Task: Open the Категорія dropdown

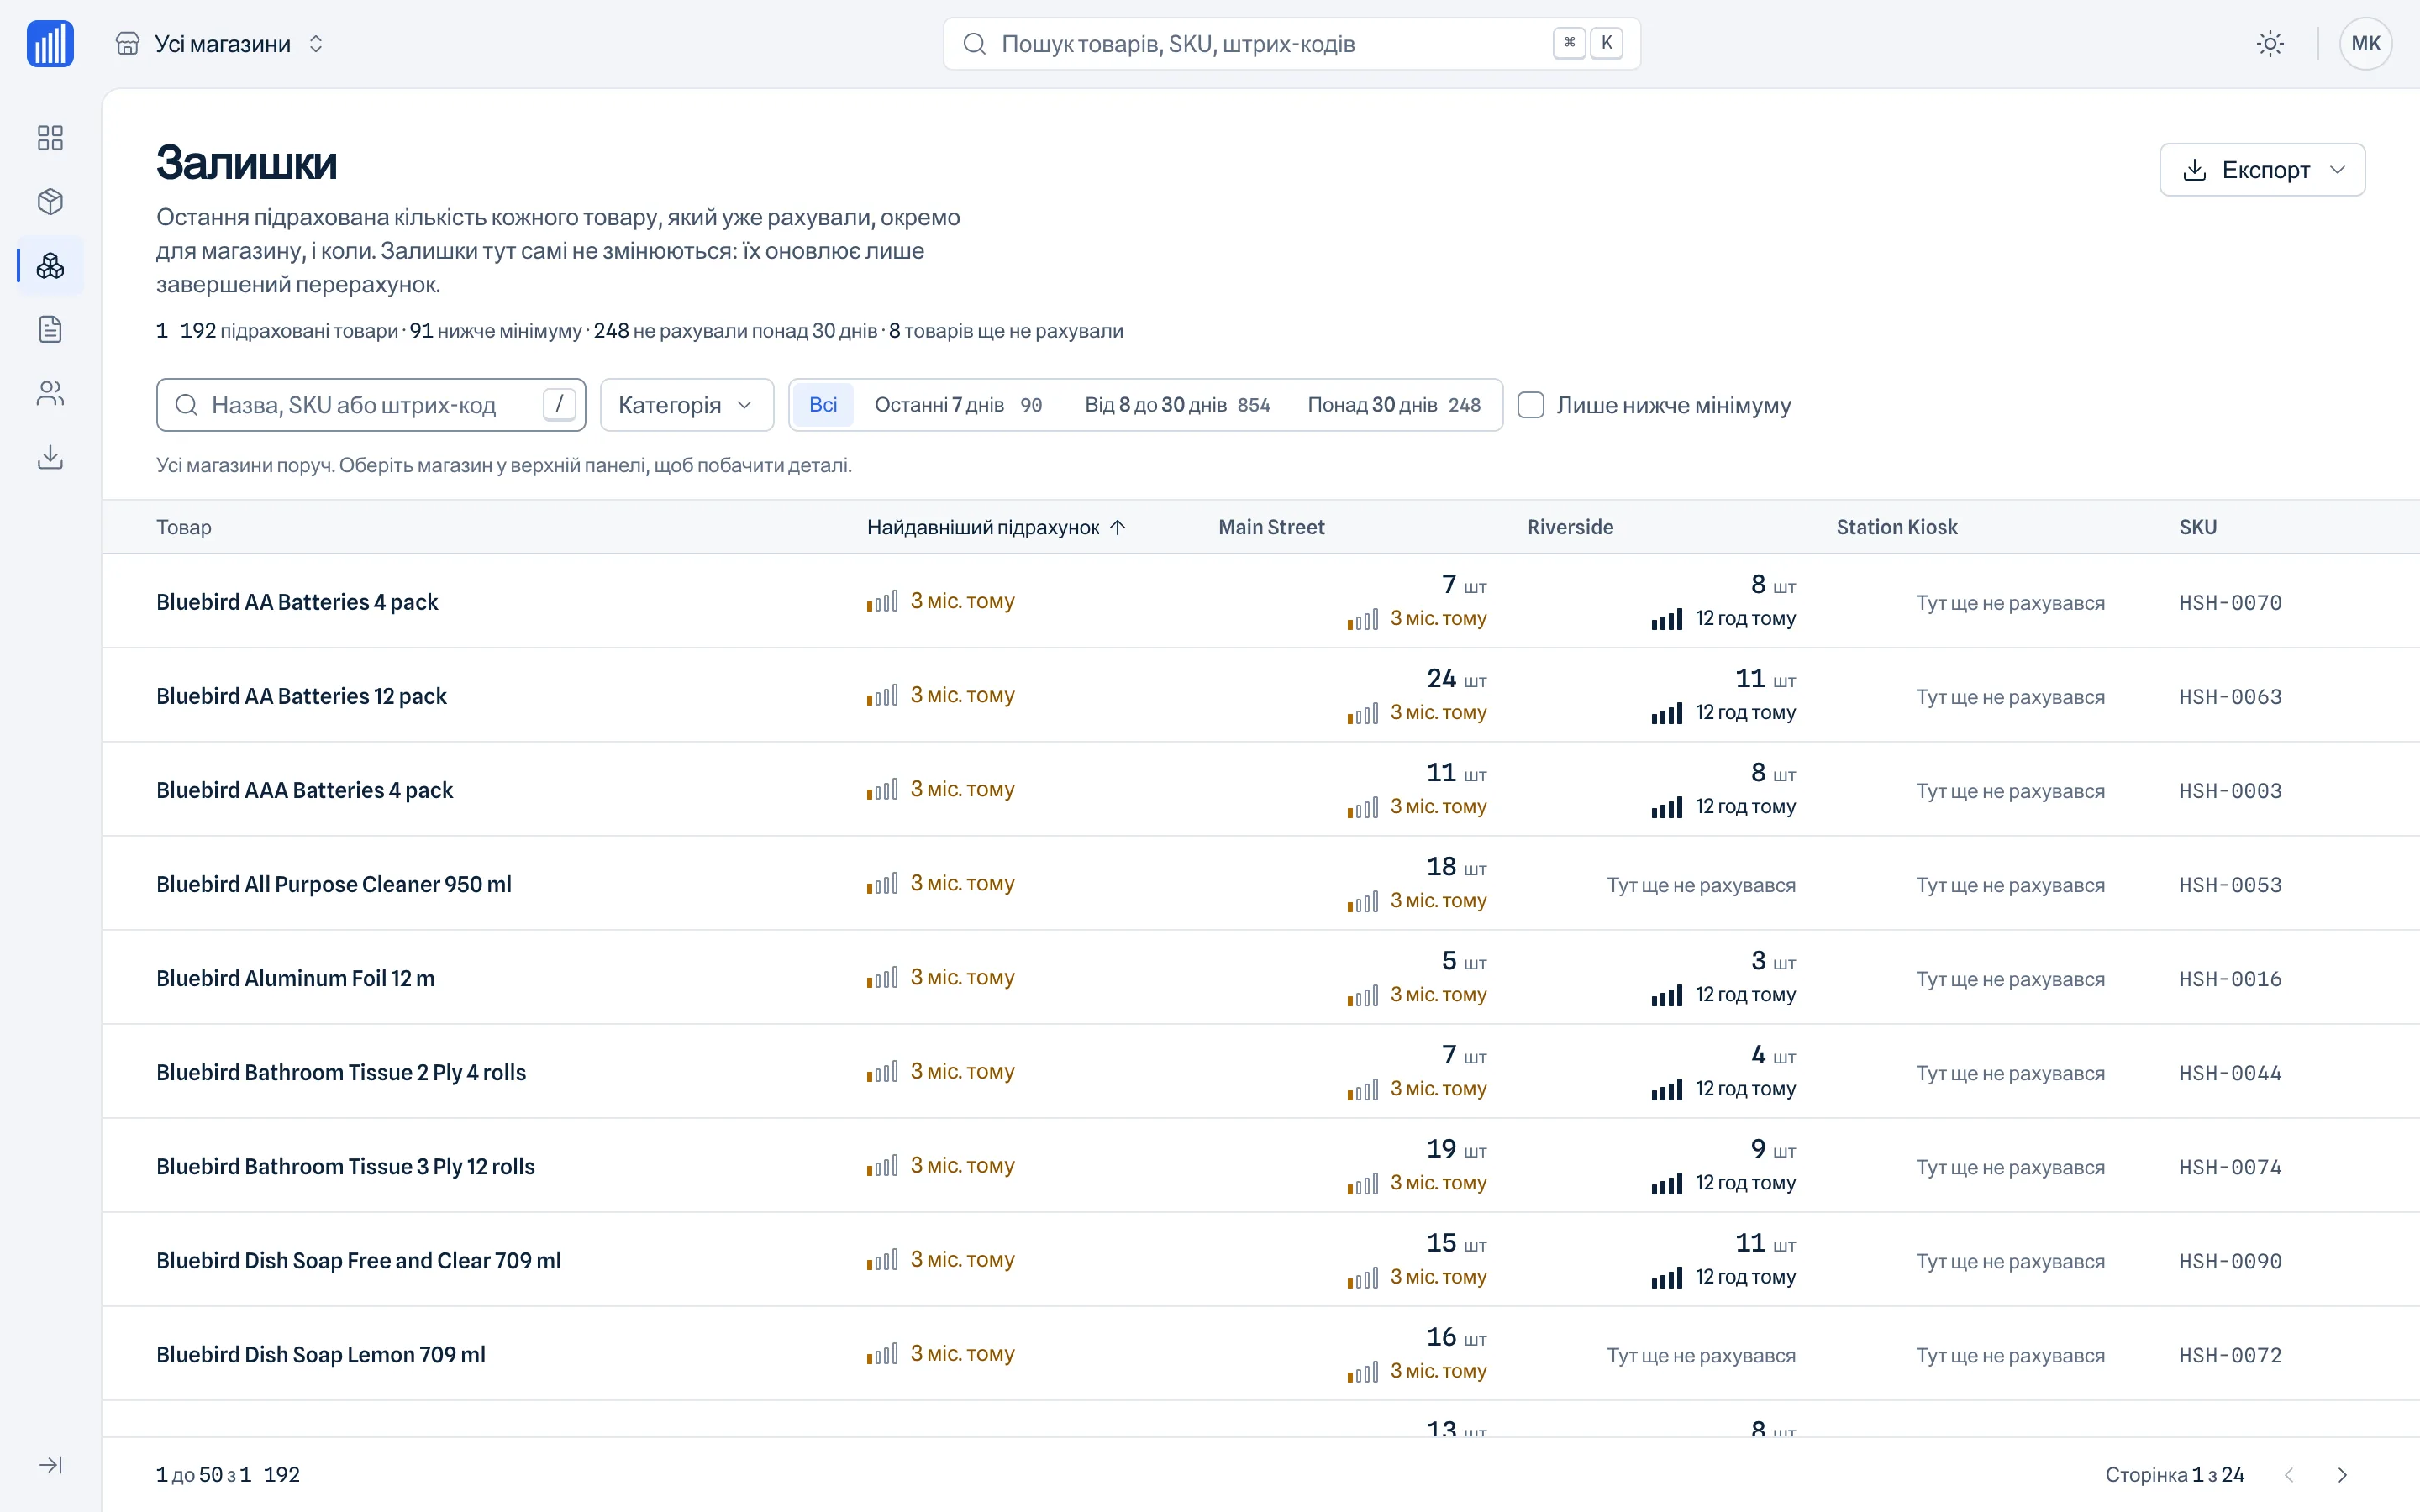Action: pyautogui.click(x=686, y=405)
